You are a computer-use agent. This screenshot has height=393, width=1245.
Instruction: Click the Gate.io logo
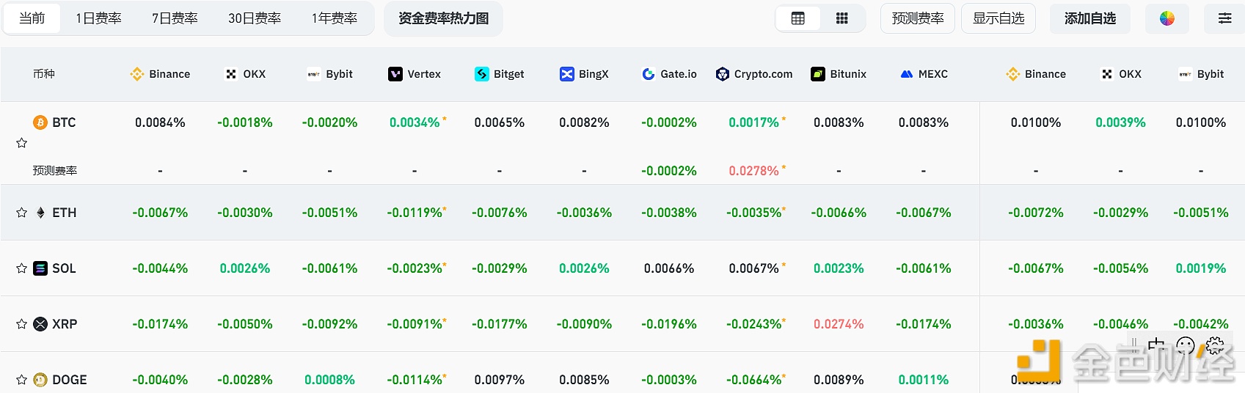tap(649, 74)
